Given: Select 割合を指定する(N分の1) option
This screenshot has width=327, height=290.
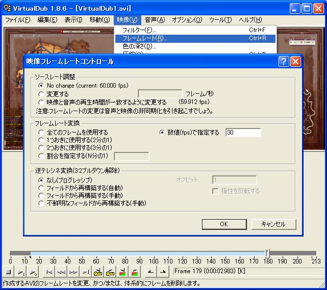Looking at the screenshot, I should [73, 156].
